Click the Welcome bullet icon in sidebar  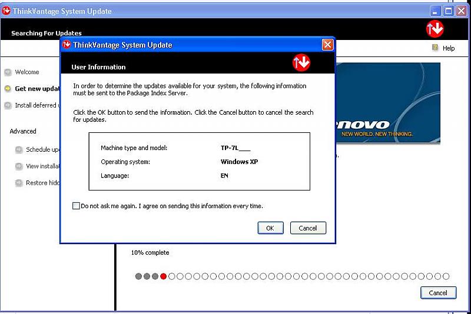tap(8, 72)
